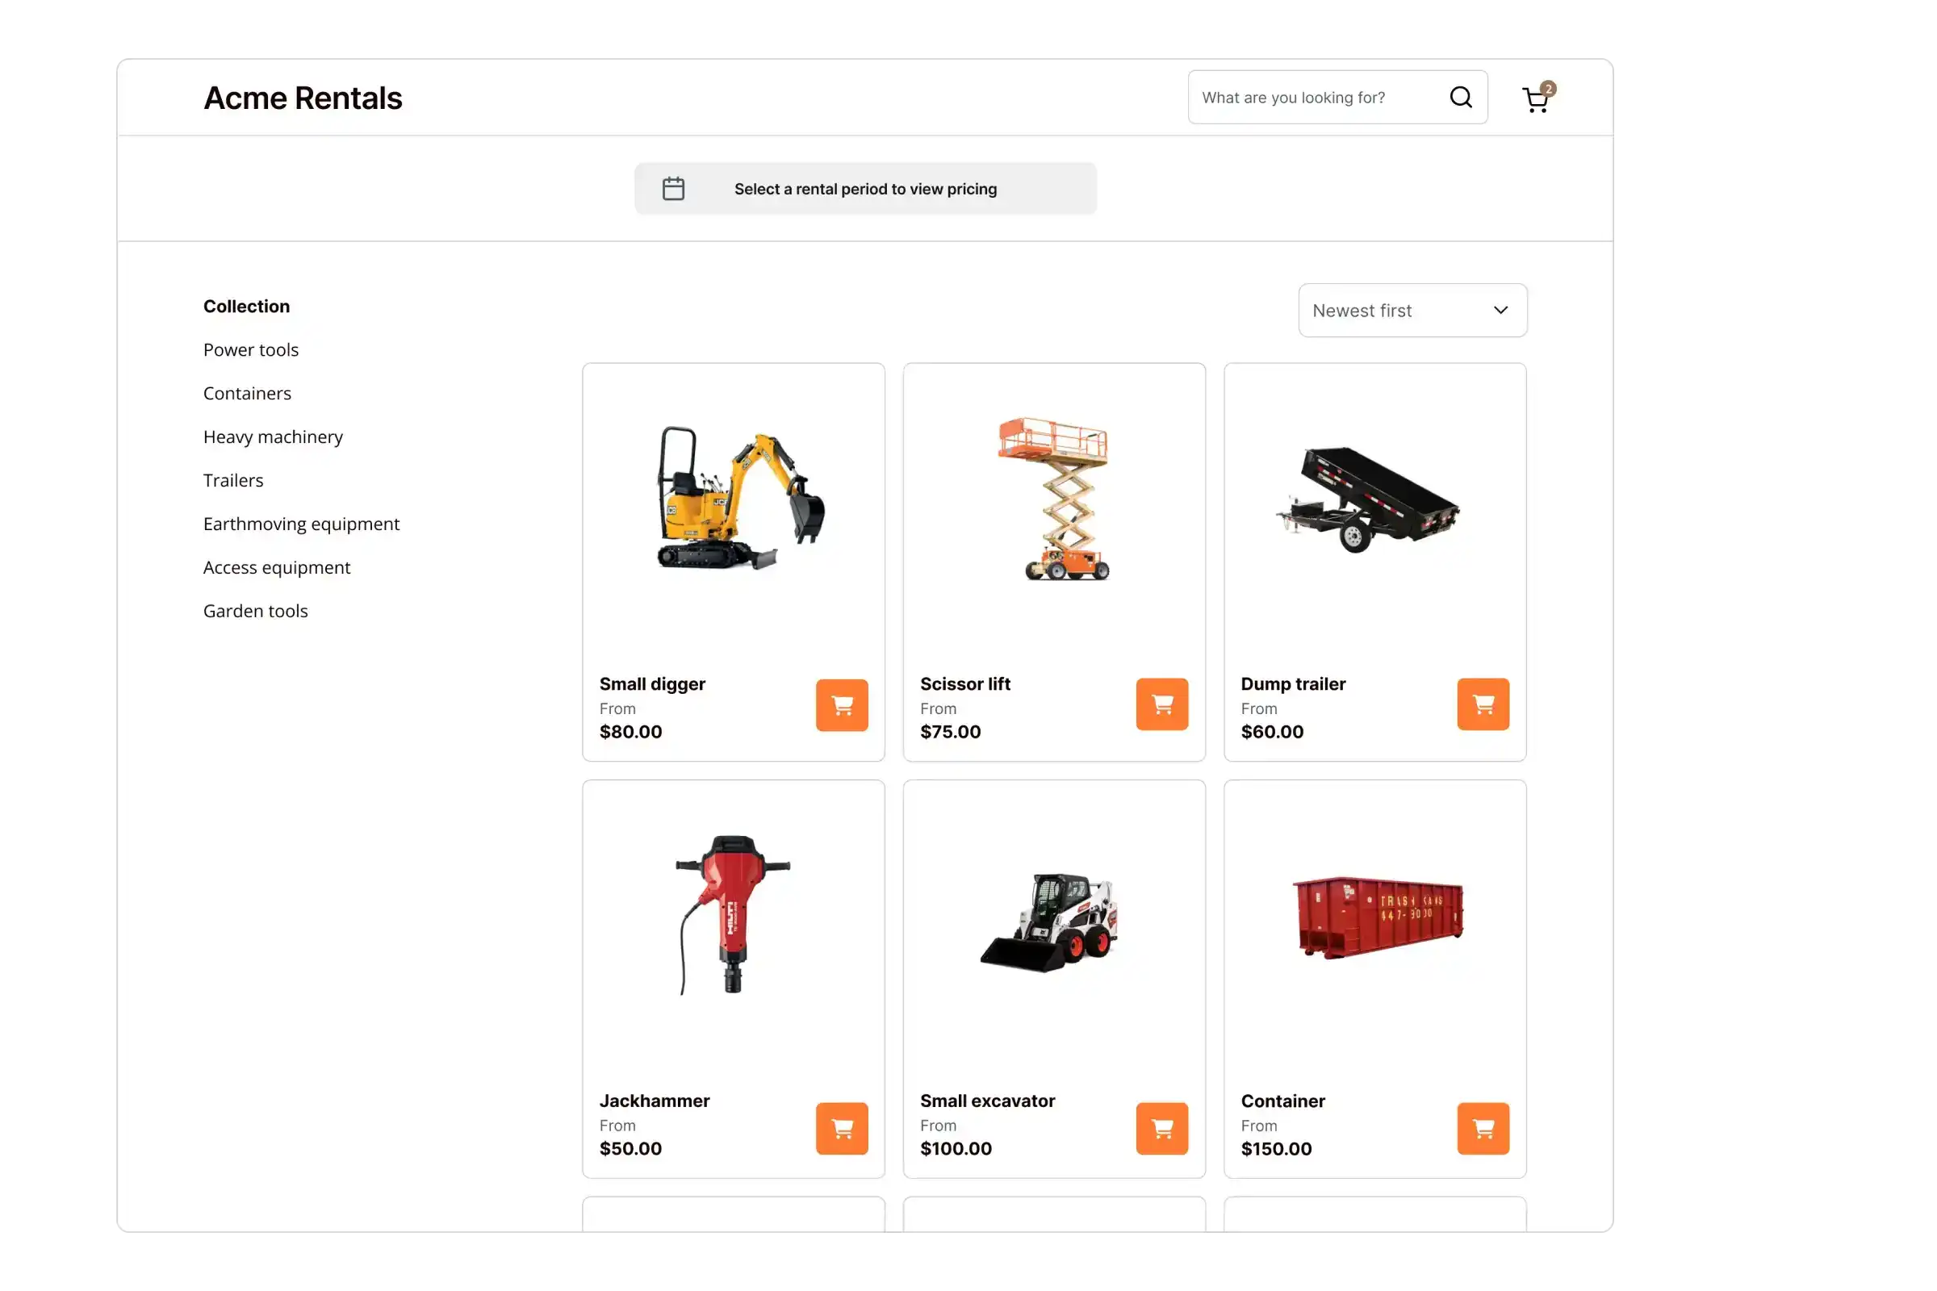
Task: Add Jackhammer to cart
Action: [842, 1128]
